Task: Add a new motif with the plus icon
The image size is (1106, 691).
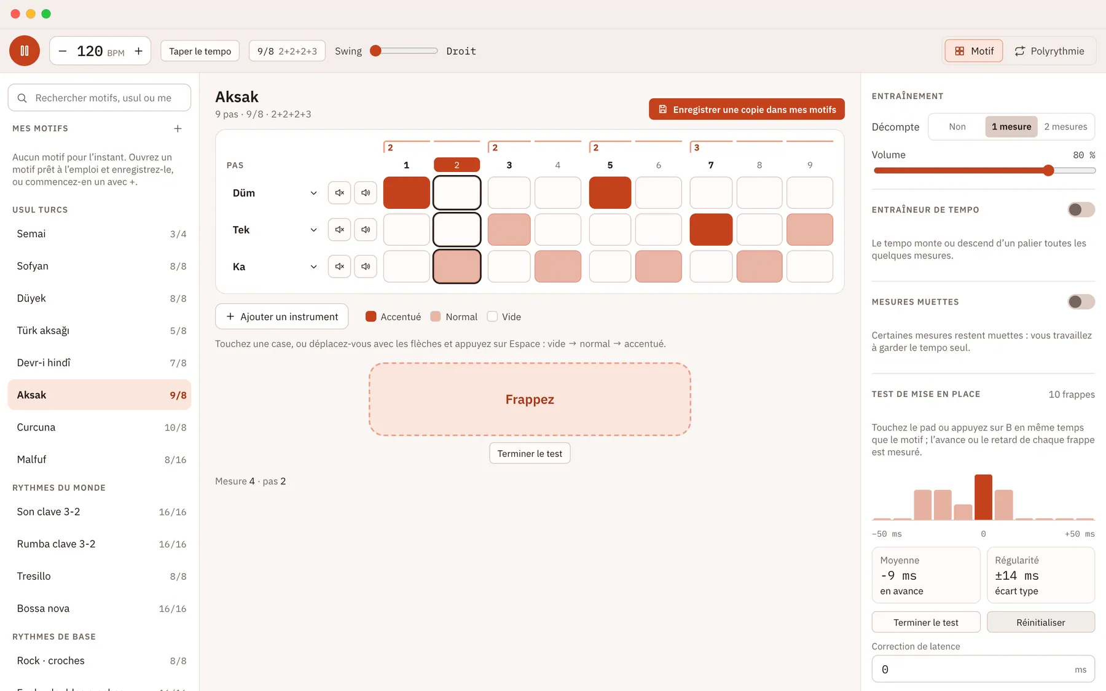Action: click(178, 128)
